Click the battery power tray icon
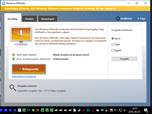The height and width of the screenshot is (114, 152). tap(116, 110)
